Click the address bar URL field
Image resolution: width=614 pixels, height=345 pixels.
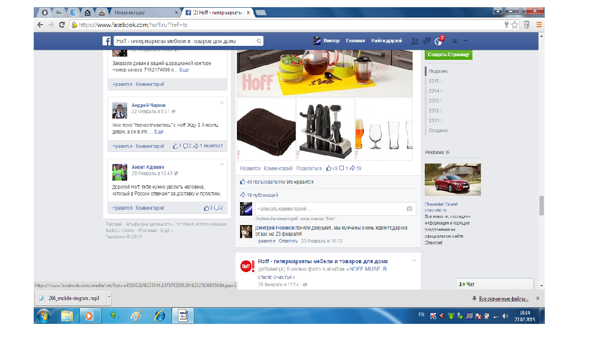click(x=288, y=25)
